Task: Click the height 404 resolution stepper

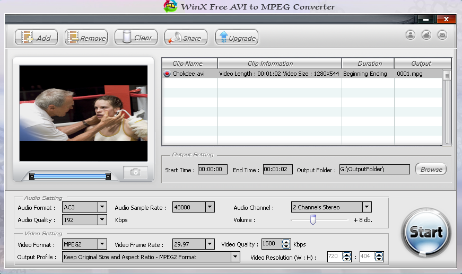Action: tap(379, 257)
